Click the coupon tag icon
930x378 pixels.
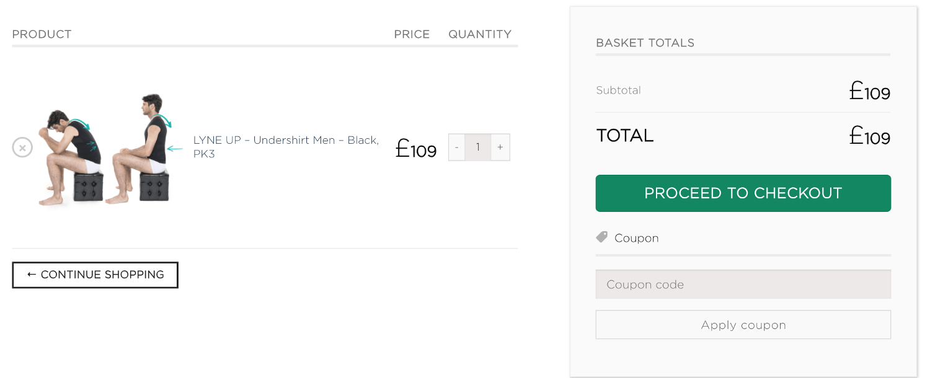coord(601,237)
